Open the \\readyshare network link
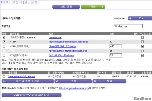The image size is (152, 101). coord(55,37)
